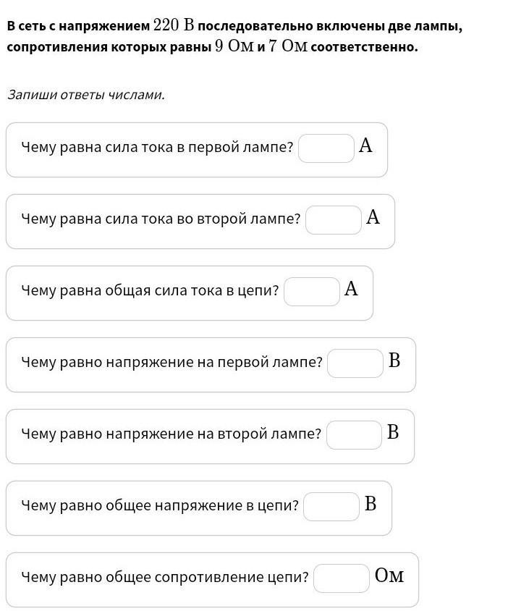
Task: Click the '9 Ом' value in the heading
Action: coord(230,47)
